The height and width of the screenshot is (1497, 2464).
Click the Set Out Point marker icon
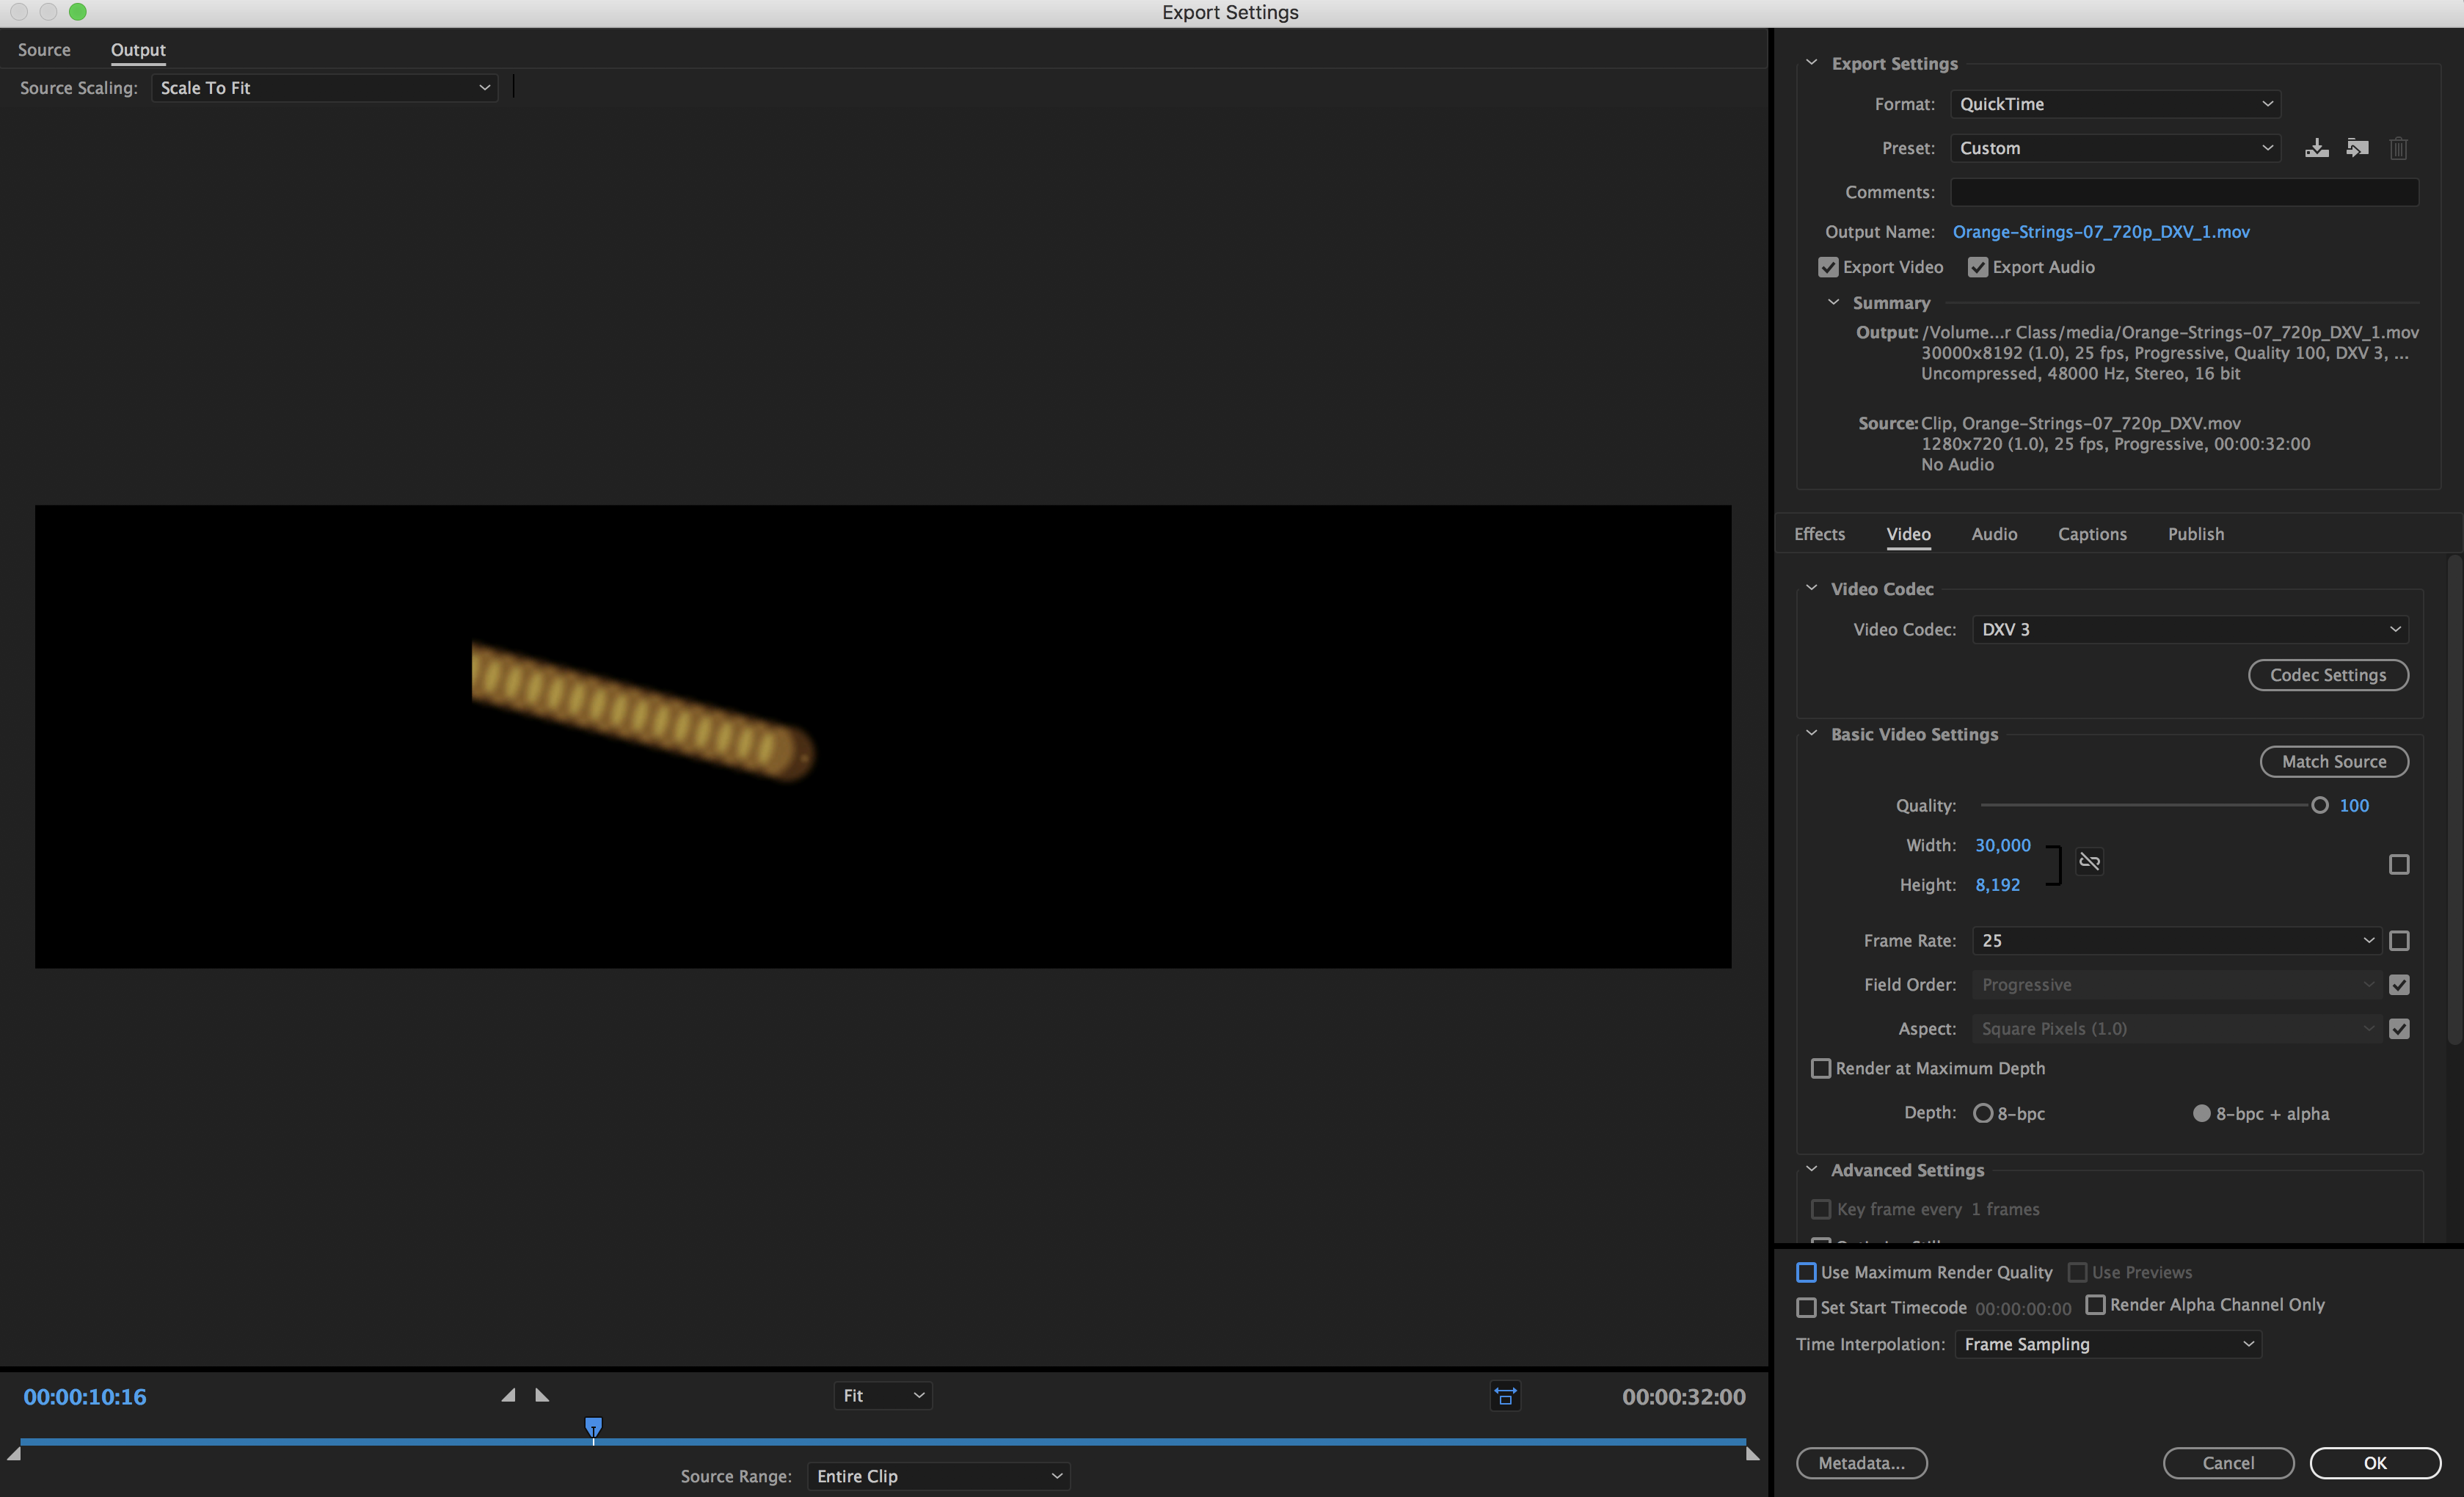coord(542,1395)
